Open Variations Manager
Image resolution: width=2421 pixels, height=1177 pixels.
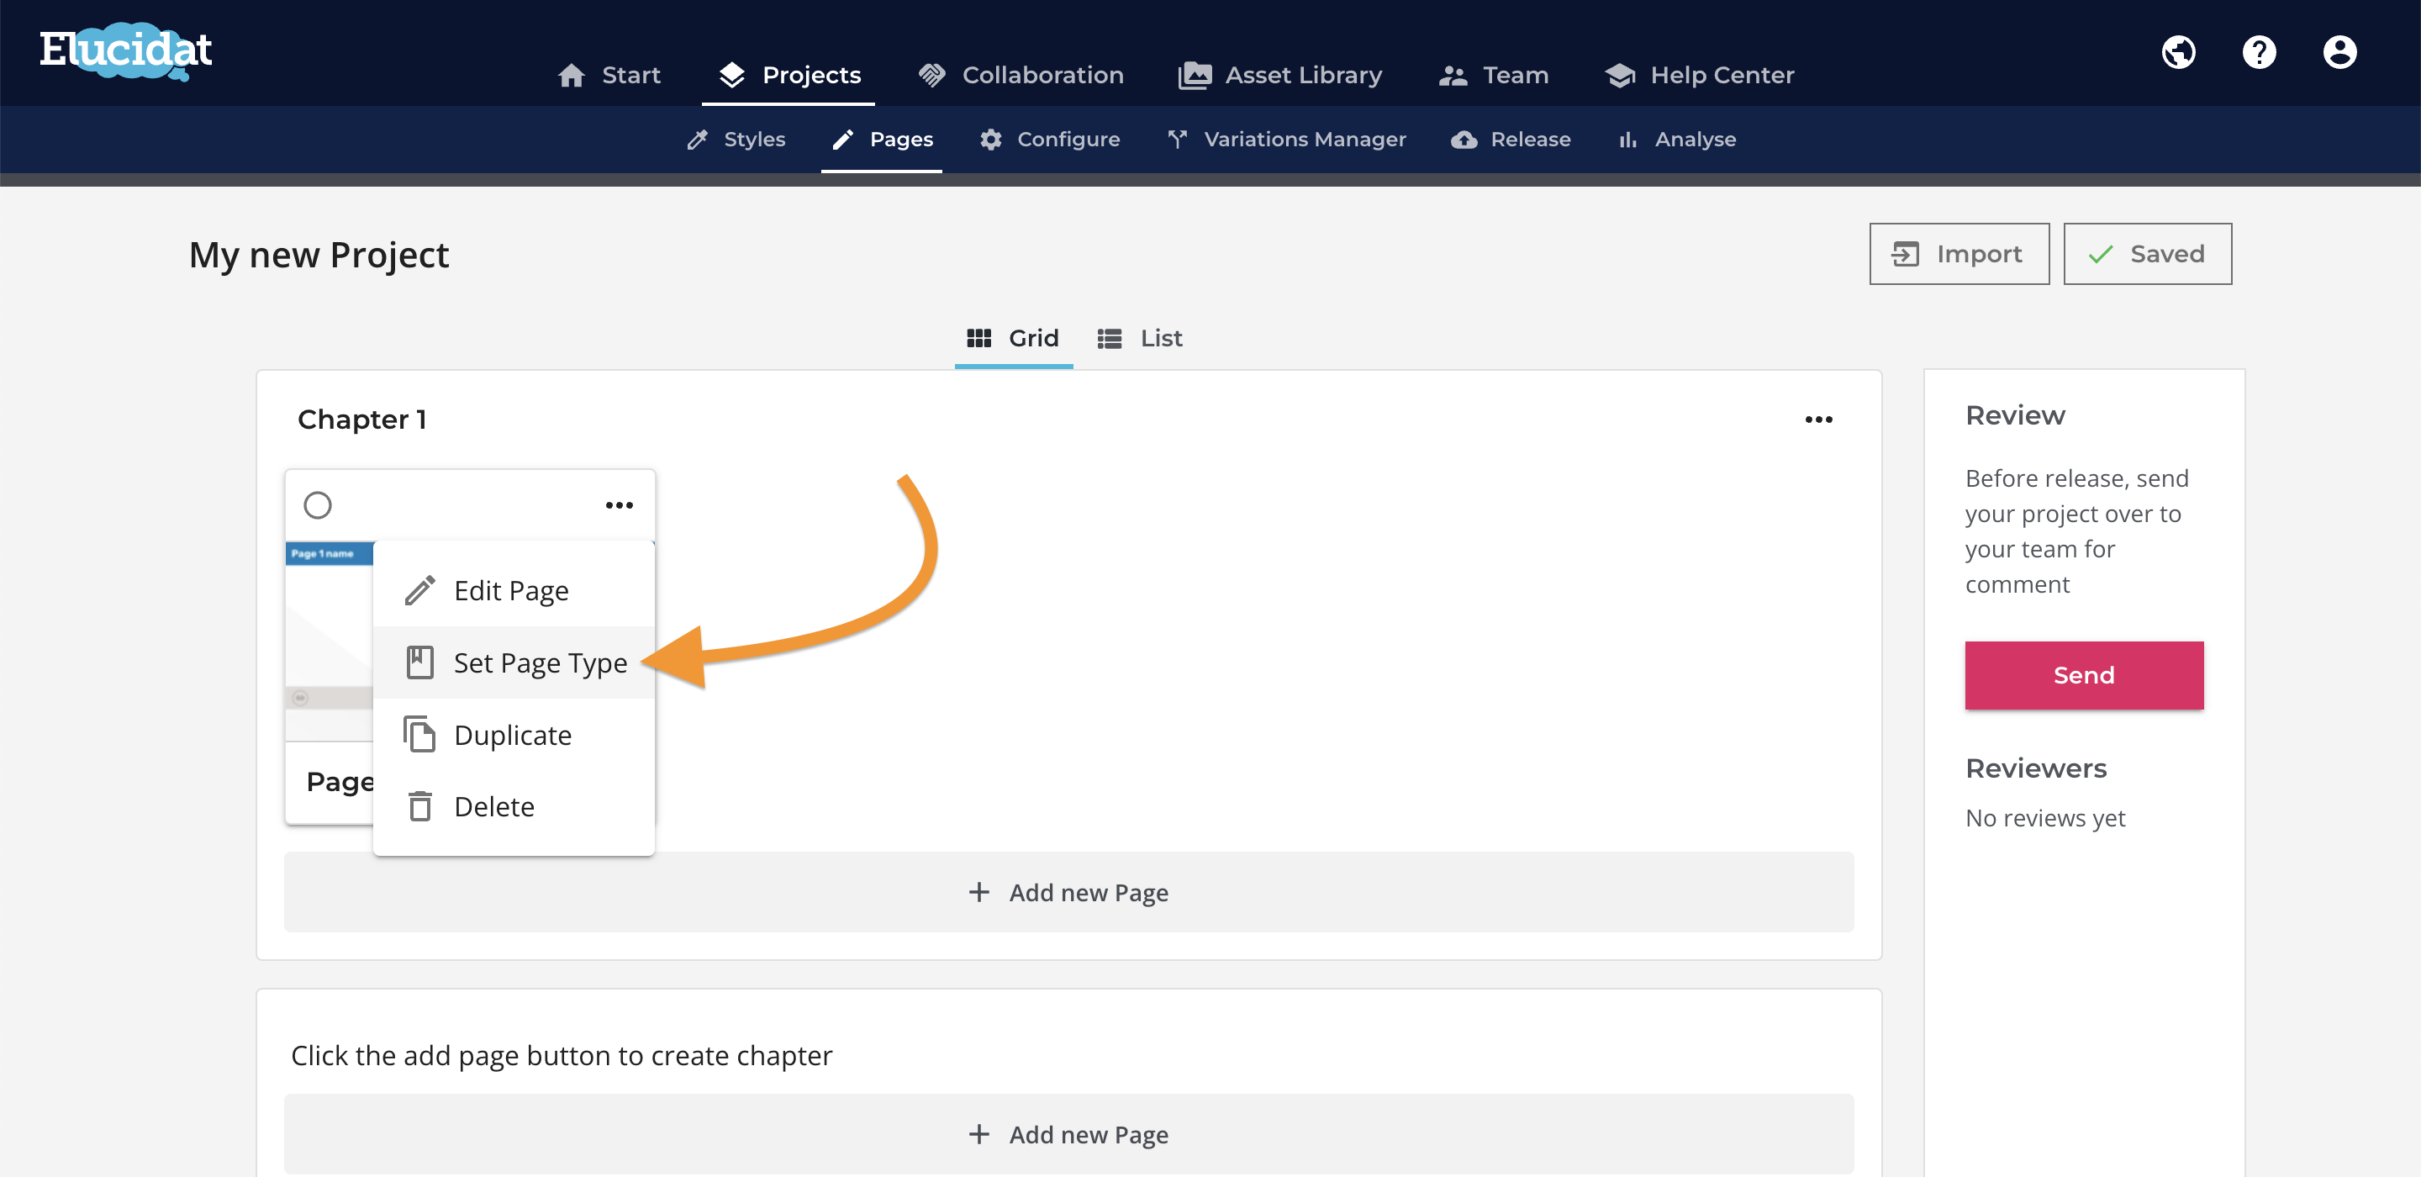tap(1285, 139)
